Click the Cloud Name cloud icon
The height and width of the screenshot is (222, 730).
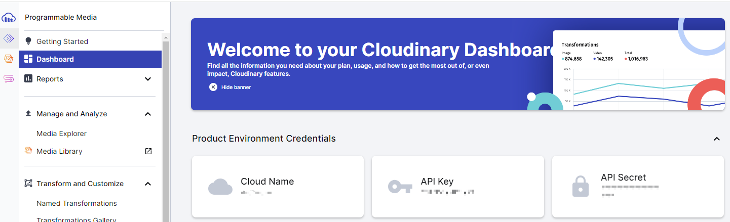220,187
